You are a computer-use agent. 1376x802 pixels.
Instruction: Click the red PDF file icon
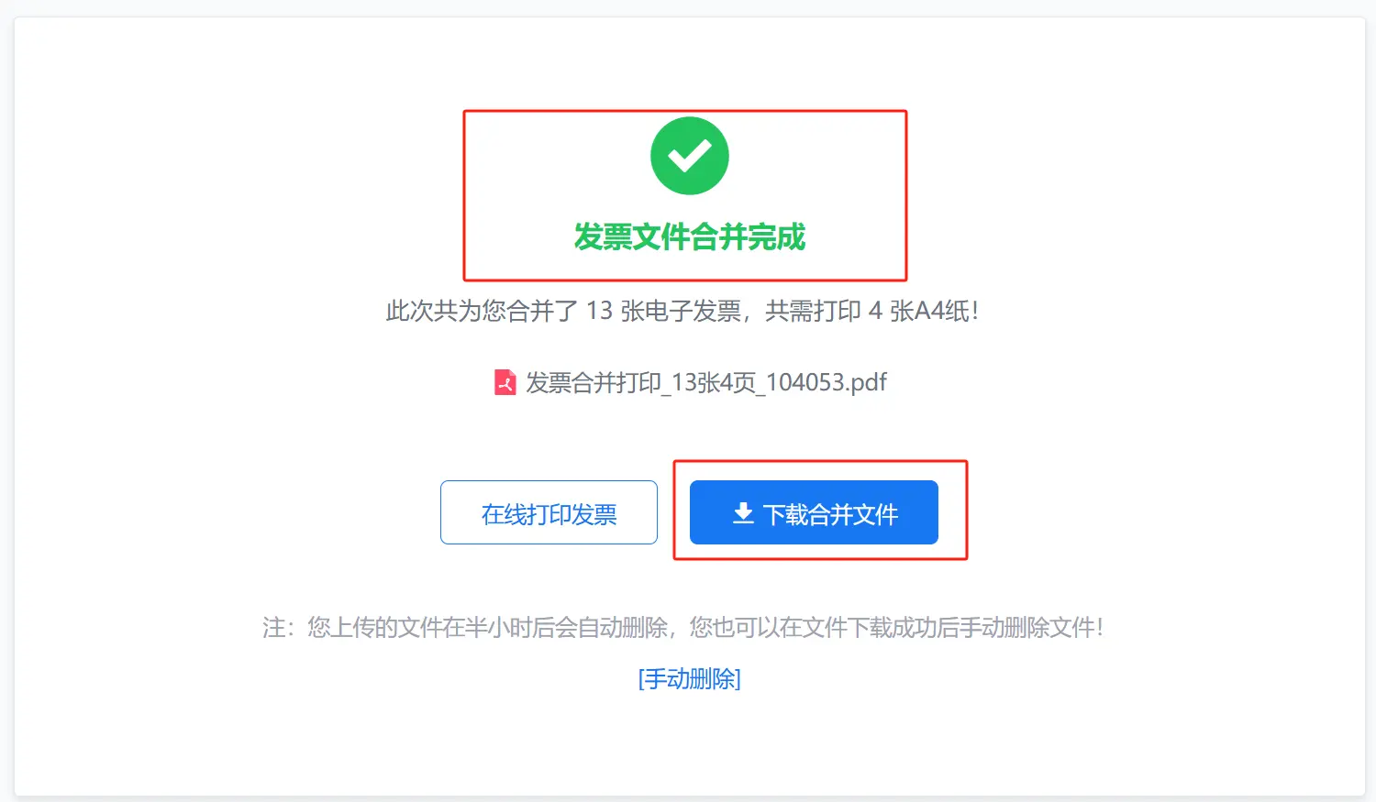click(x=505, y=382)
